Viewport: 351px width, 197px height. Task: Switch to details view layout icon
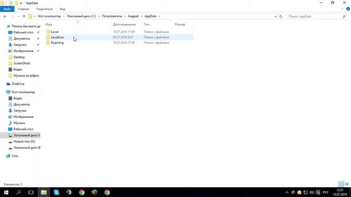pyautogui.click(x=341, y=184)
